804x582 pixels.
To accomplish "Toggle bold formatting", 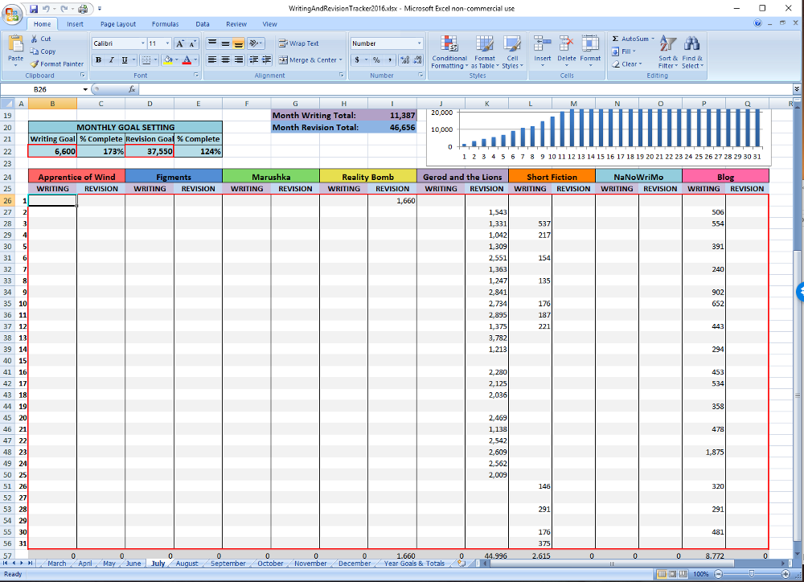I will point(98,60).
